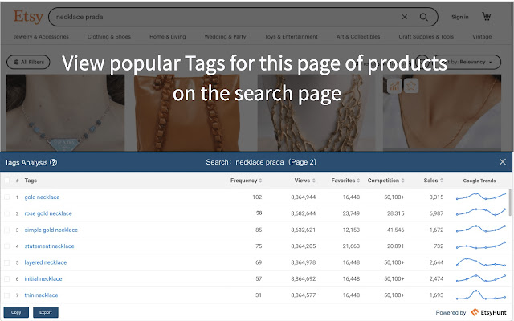Sort tags by Frequency column
This screenshot has width=514, height=321.
click(x=246, y=181)
